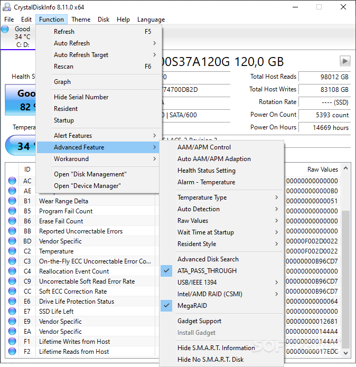
Task: Open "Disk Management" from the menu
Action: tap(98, 174)
